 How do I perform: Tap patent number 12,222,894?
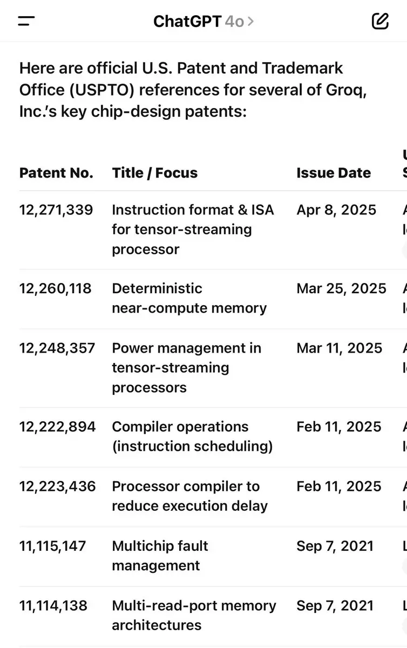(x=57, y=427)
